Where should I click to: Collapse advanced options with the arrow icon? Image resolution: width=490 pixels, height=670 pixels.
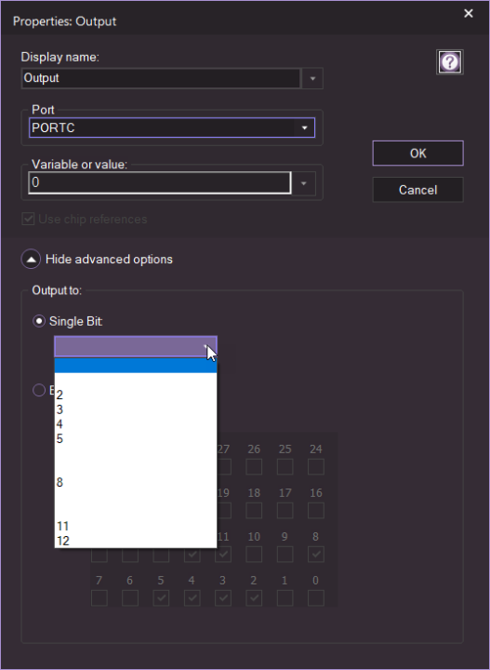(x=31, y=259)
